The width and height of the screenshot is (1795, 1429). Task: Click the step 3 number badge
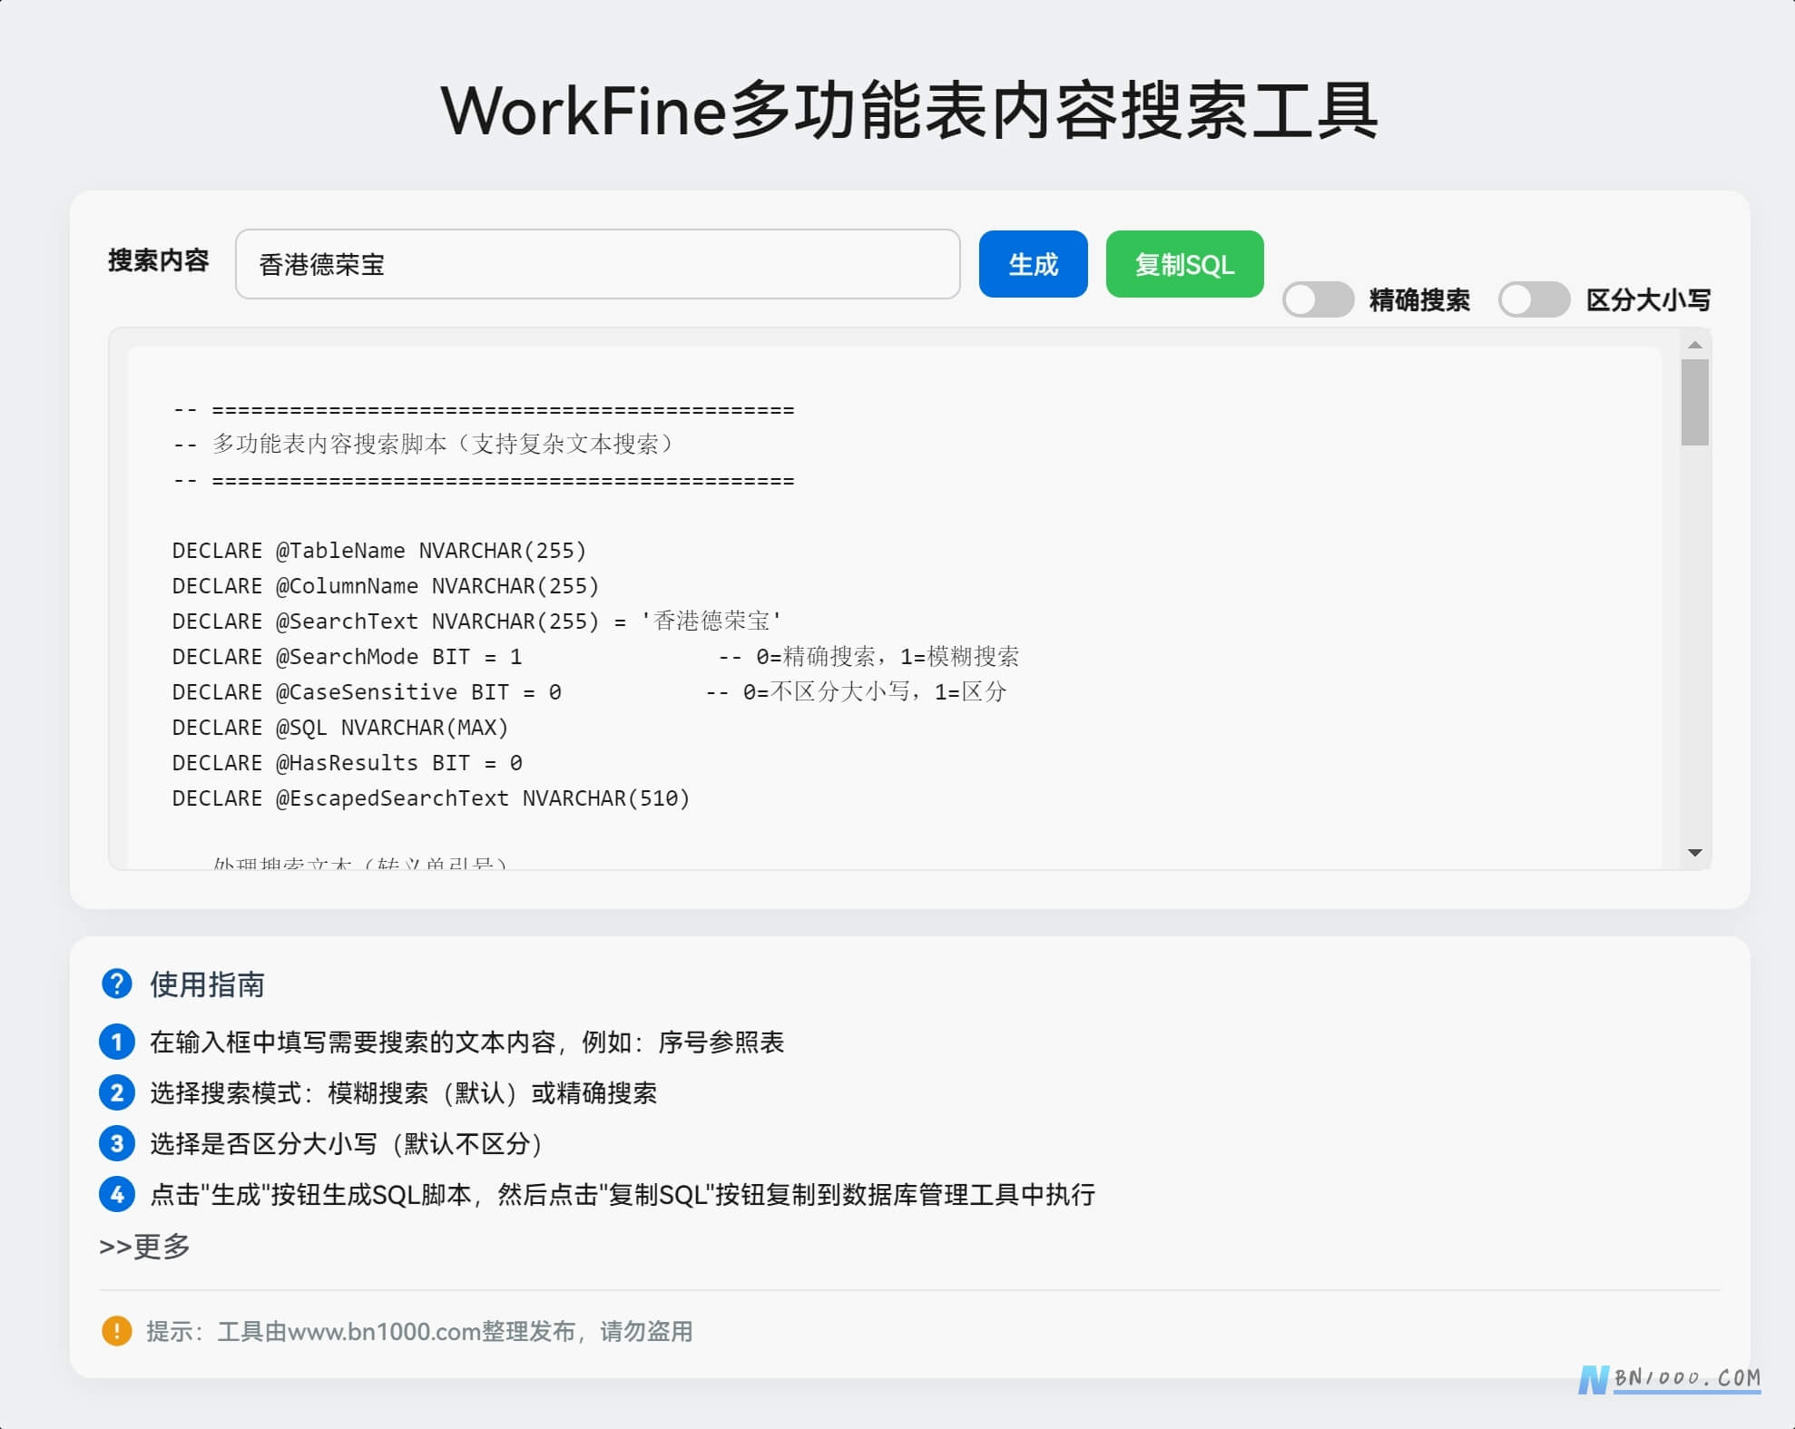pos(116,1143)
